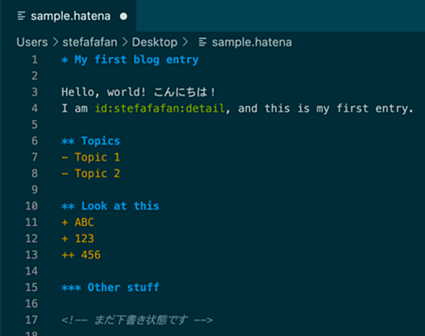Expand chevron after Desktop breadcrumb
This screenshot has width=425, height=336.
point(185,42)
